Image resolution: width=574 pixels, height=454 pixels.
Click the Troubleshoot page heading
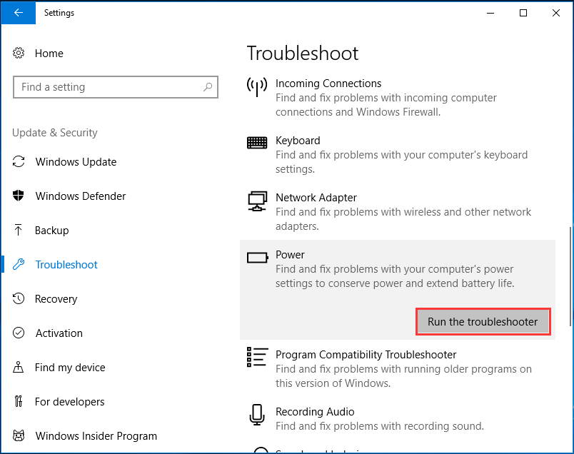303,54
